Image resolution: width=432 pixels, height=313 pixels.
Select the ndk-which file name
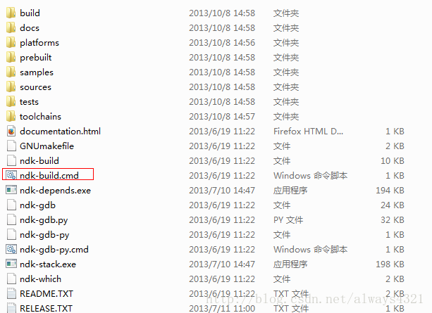coord(40,279)
